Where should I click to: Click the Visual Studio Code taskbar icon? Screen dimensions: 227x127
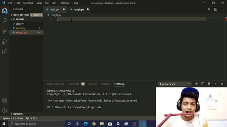pos(143,124)
